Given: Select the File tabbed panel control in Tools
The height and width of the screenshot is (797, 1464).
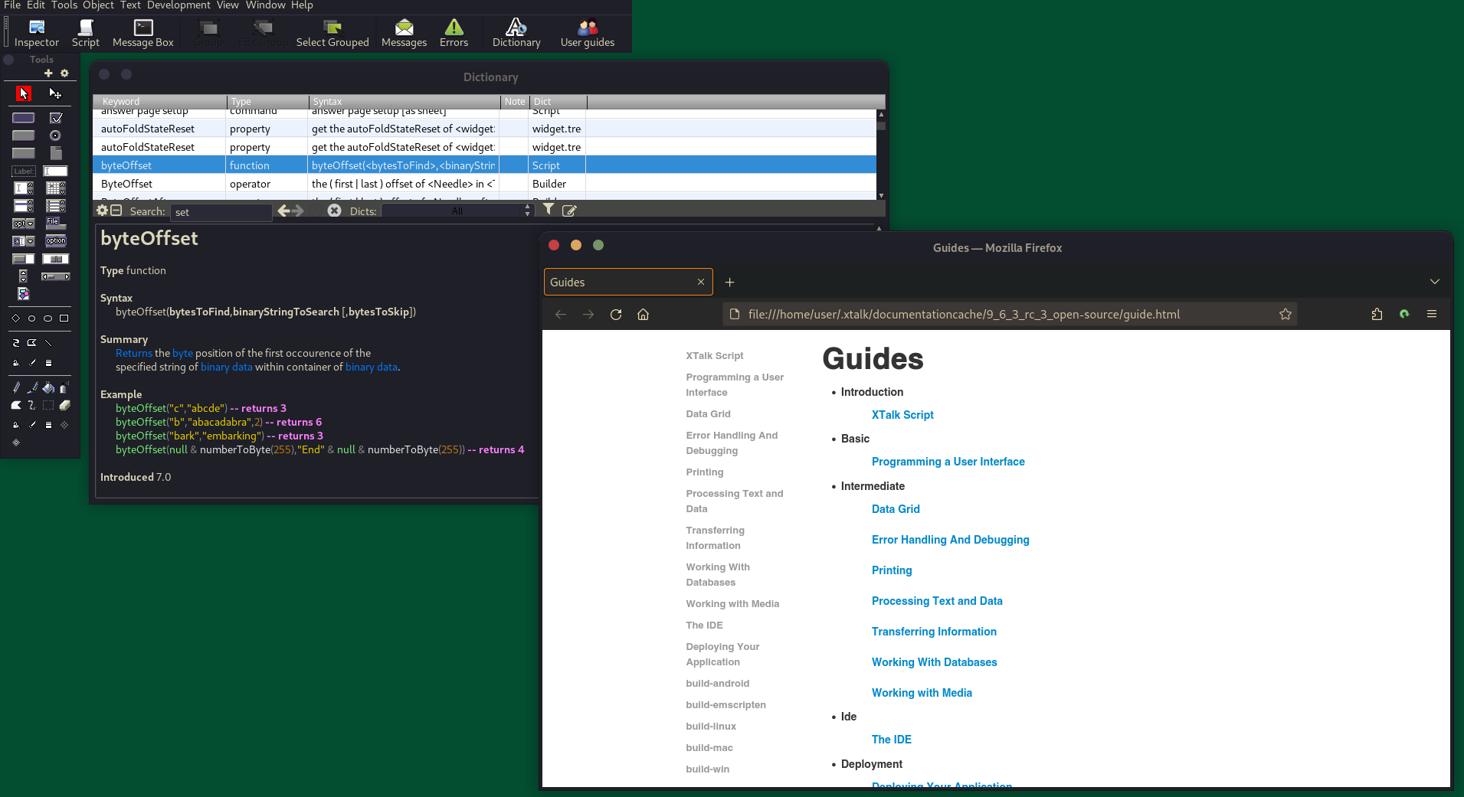Looking at the screenshot, I should (55, 224).
